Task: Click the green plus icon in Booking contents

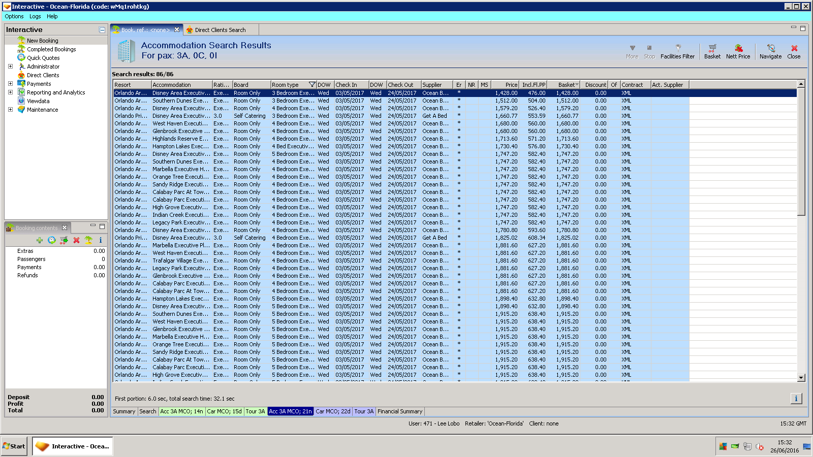Action: [x=40, y=240]
